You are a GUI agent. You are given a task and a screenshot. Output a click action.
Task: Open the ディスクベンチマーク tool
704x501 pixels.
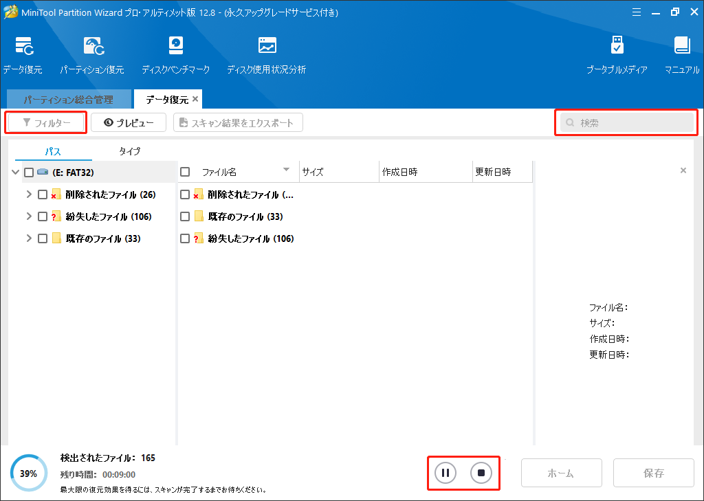click(175, 55)
